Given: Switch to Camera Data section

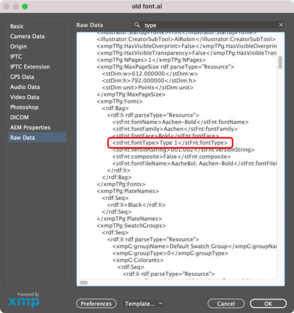Looking at the screenshot, I should click(x=28, y=36).
